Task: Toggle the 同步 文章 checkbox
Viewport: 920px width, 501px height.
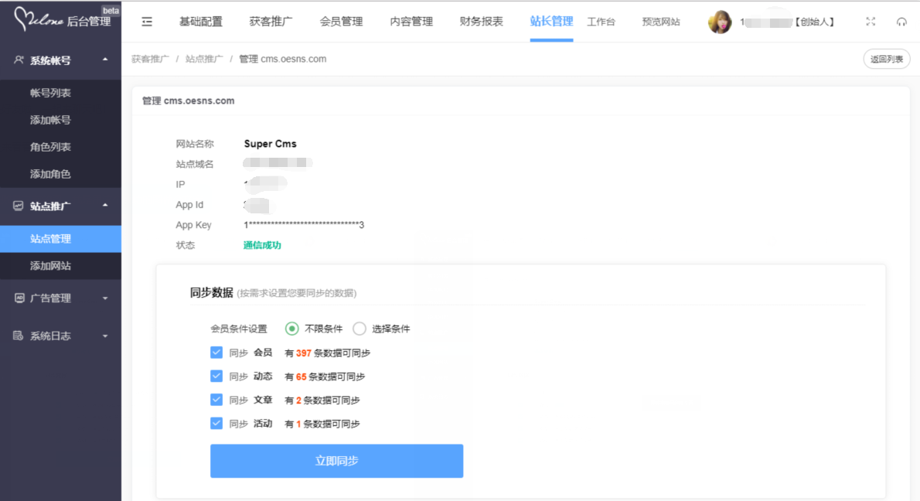Action: [216, 400]
